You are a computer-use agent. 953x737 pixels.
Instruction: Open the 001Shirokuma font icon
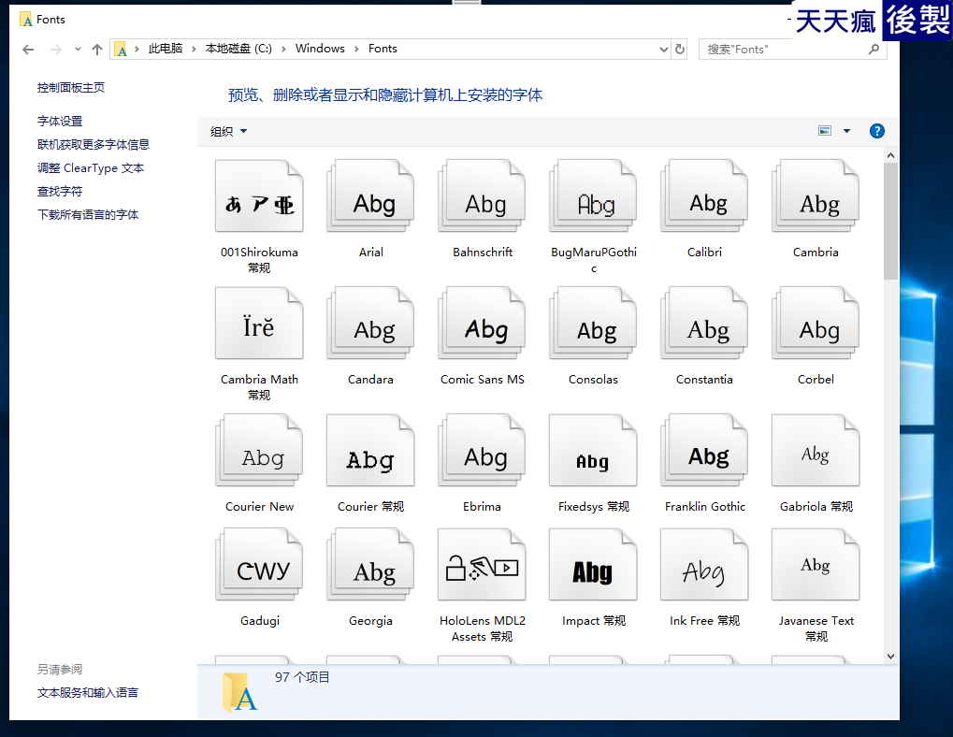point(259,195)
